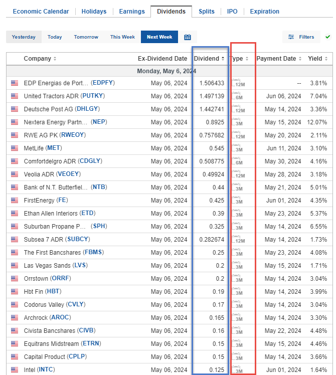The image size is (336, 375).
Task: Open the CVLY ticker link
Action: pos(76,304)
